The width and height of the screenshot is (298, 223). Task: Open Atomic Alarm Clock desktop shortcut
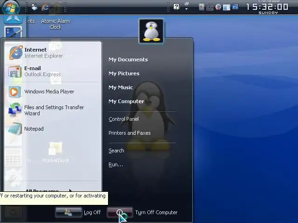55,24
